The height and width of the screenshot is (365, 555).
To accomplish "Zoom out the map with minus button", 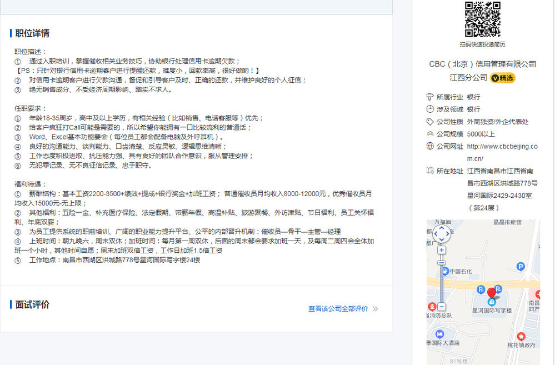I will point(441,307).
